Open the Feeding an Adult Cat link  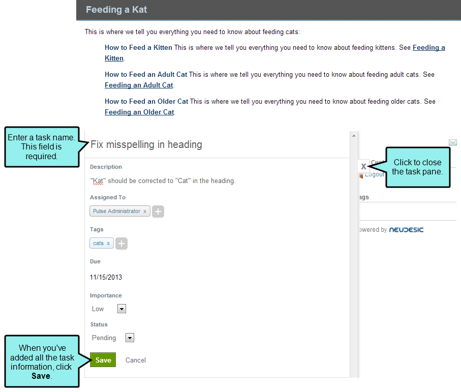pos(139,85)
